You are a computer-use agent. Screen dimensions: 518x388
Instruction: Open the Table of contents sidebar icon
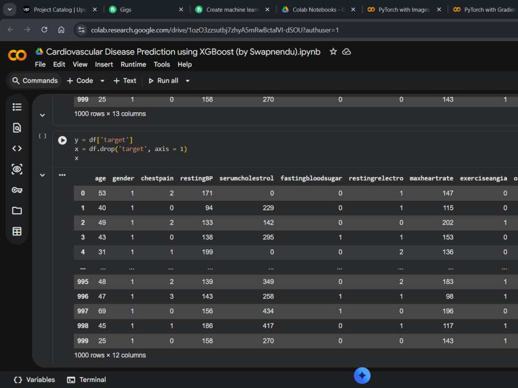(x=17, y=107)
